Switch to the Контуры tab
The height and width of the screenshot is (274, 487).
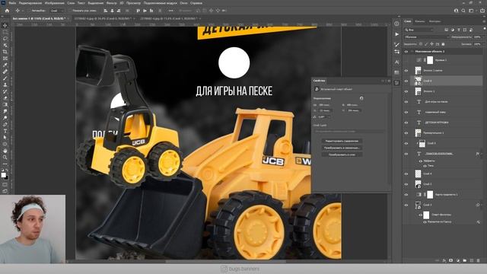(x=434, y=21)
